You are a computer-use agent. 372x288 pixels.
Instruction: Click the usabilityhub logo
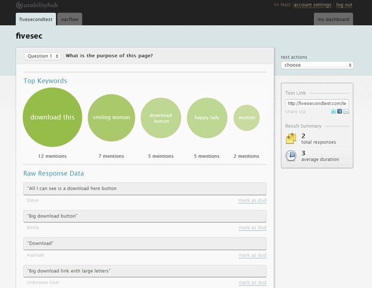coord(37,5)
